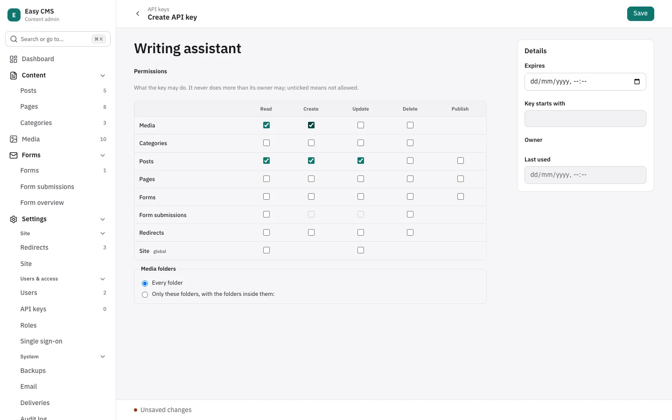
Task: Enable Update permission for Media
Action: (x=361, y=125)
